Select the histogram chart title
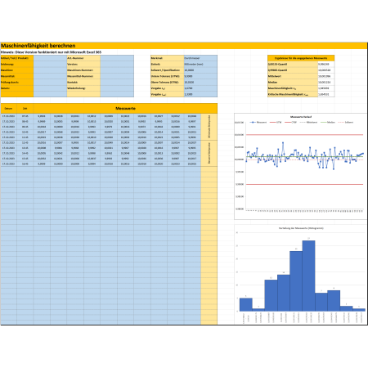Image resolution: width=368 pixels, height=368 pixels. coord(301,228)
